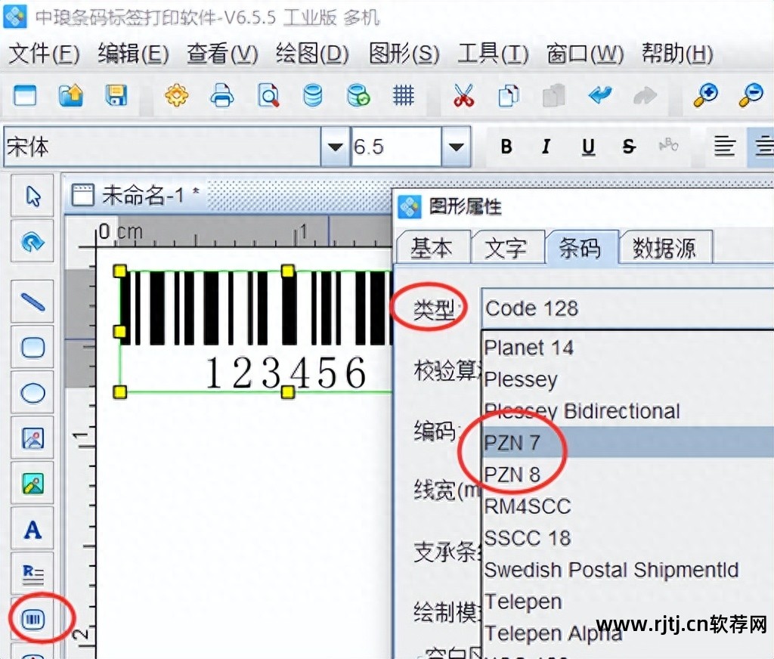Image resolution: width=774 pixels, height=659 pixels.
Task: Toggle italic text formatting
Action: (x=546, y=147)
